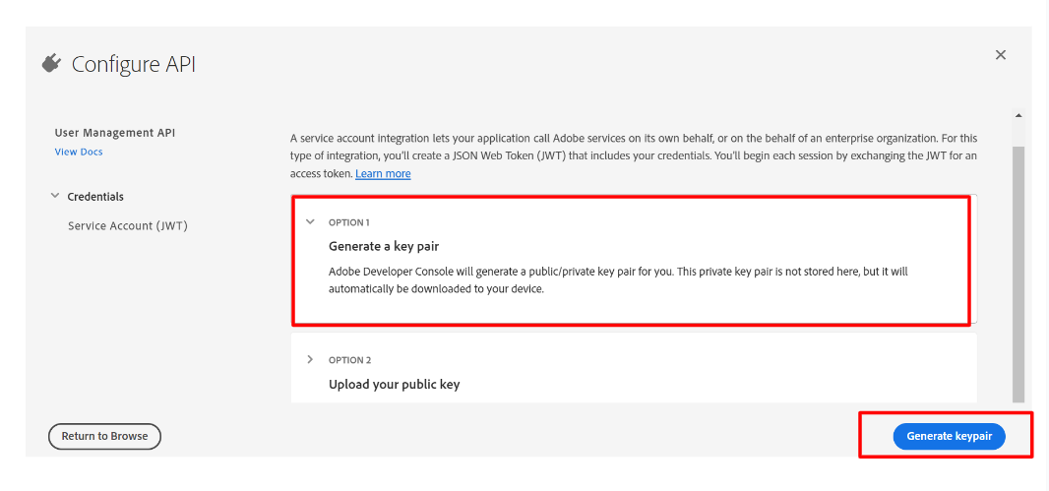Click the Credentials tree label
Viewport: 1049px width, 491px height.
pos(95,197)
